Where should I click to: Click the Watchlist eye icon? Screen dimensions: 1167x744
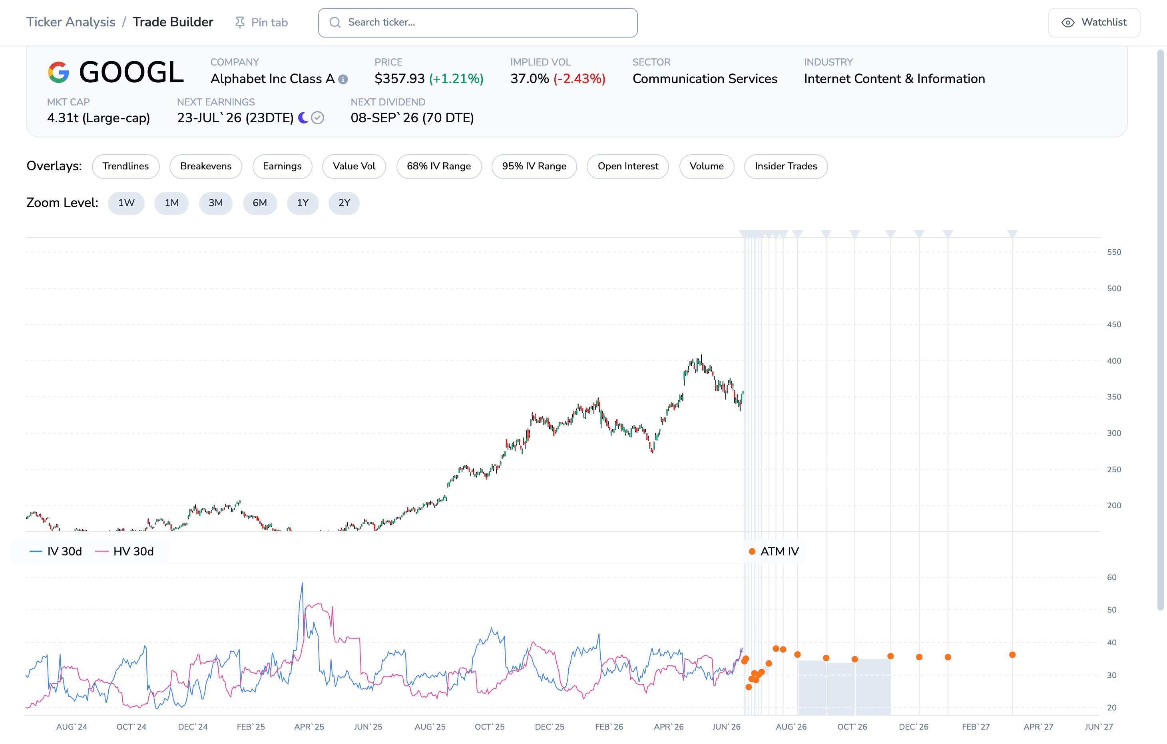[1067, 22]
